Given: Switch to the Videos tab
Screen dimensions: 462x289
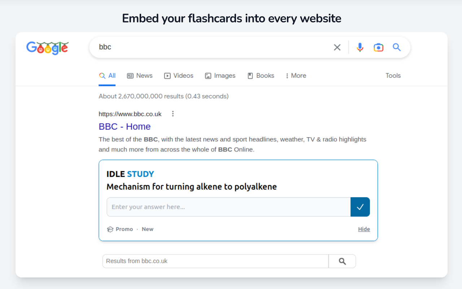Looking at the screenshot, I should pyautogui.click(x=179, y=76).
